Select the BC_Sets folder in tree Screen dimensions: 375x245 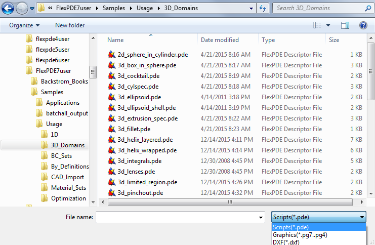point(57,156)
